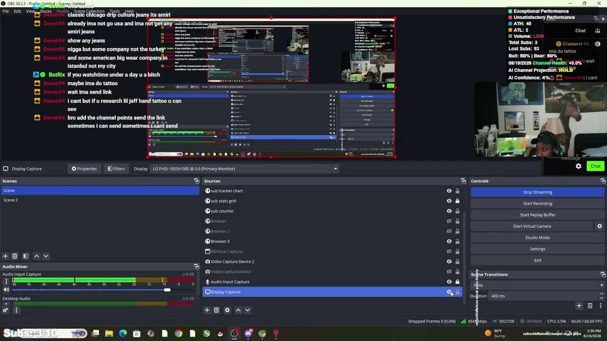Add a new source with the plus icon

point(207,310)
